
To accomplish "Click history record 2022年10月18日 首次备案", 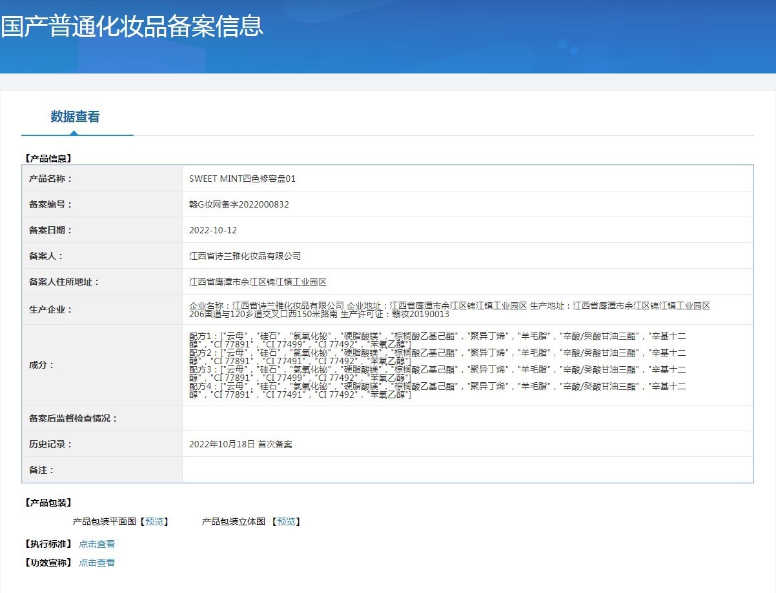I will pos(241,444).
